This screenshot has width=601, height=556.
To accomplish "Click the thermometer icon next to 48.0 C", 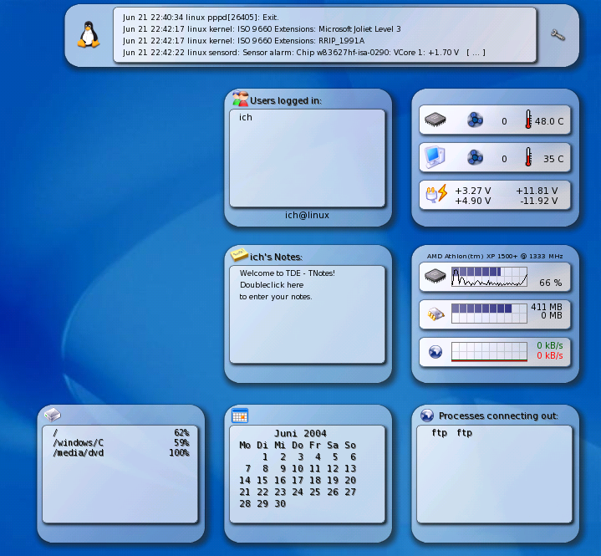I will tap(528, 120).
